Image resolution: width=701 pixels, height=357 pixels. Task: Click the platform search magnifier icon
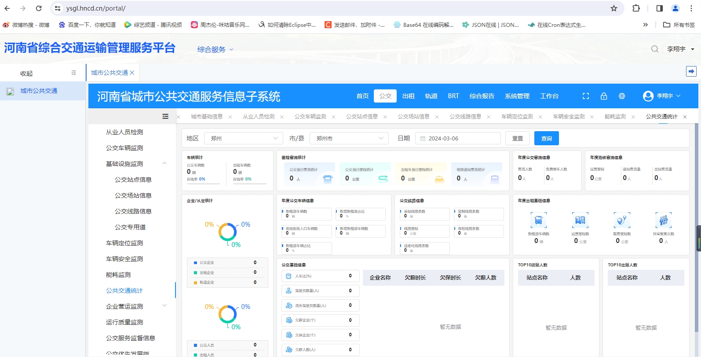pyautogui.click(x=655, y=49)
